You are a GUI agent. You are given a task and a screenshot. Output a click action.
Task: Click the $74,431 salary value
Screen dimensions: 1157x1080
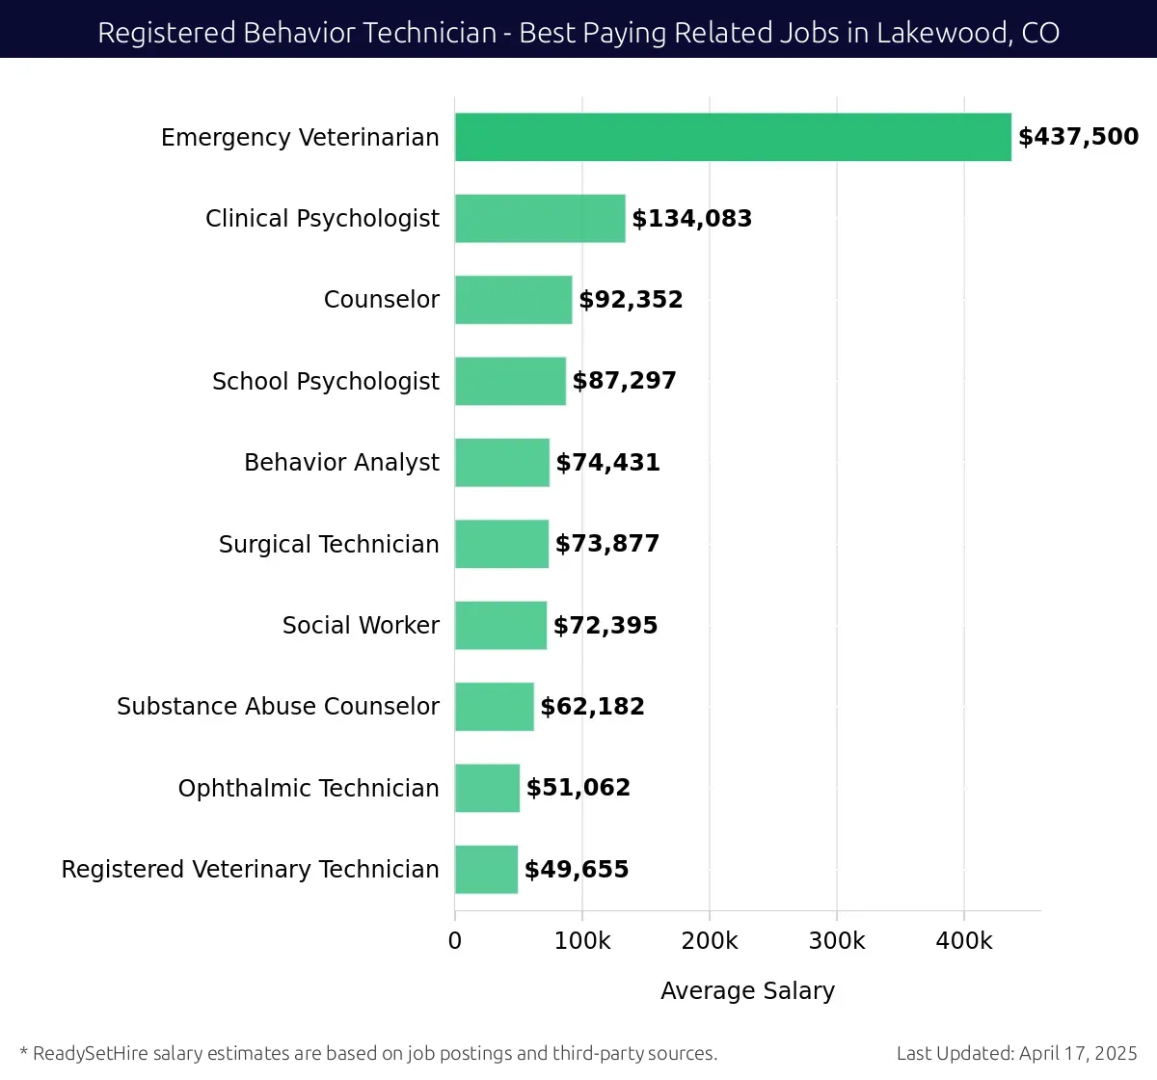[608, 463]
